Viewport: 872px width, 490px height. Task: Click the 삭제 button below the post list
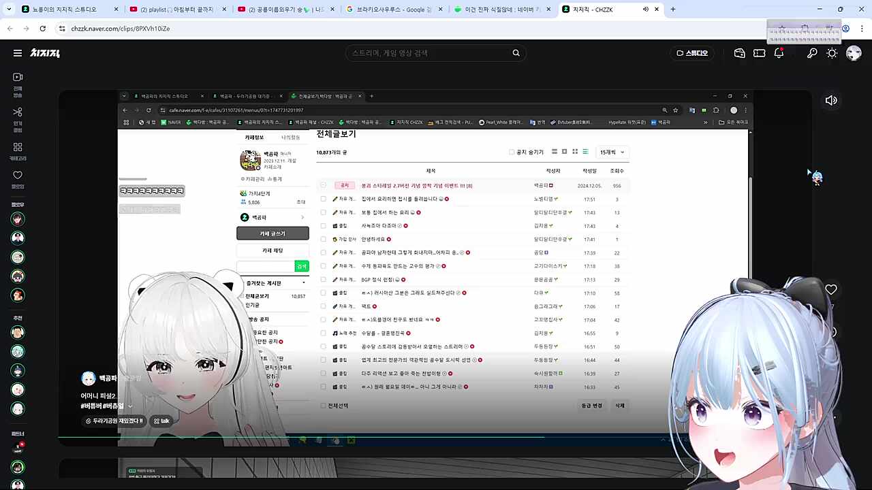point(620,406)
